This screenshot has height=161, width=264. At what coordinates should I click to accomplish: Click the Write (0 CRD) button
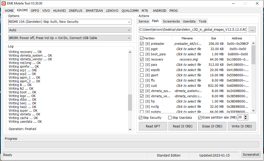pos(242,126)
